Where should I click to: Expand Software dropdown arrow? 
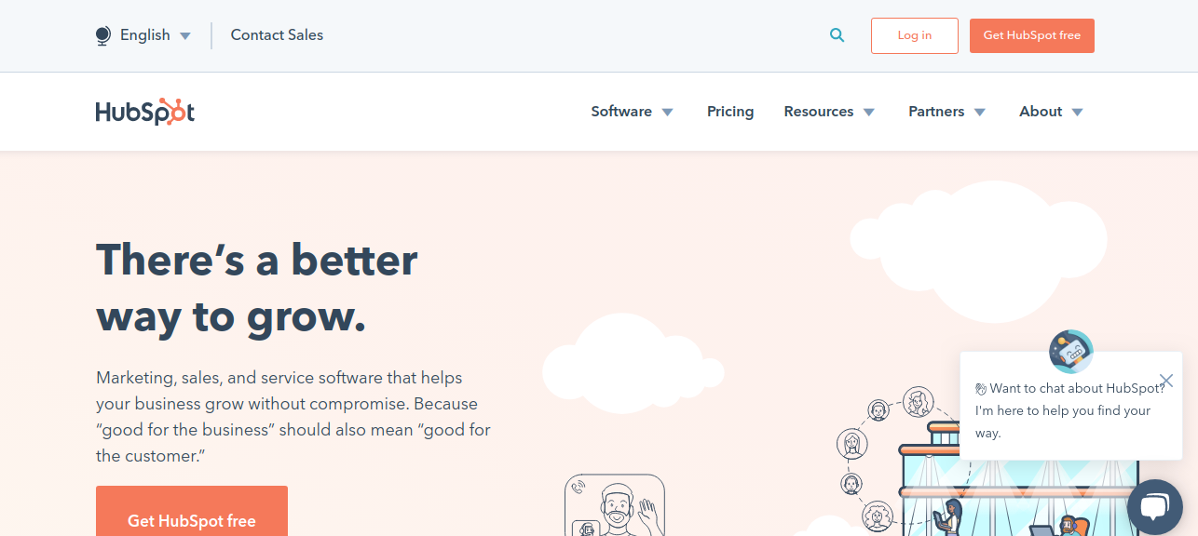click(668, 113)
